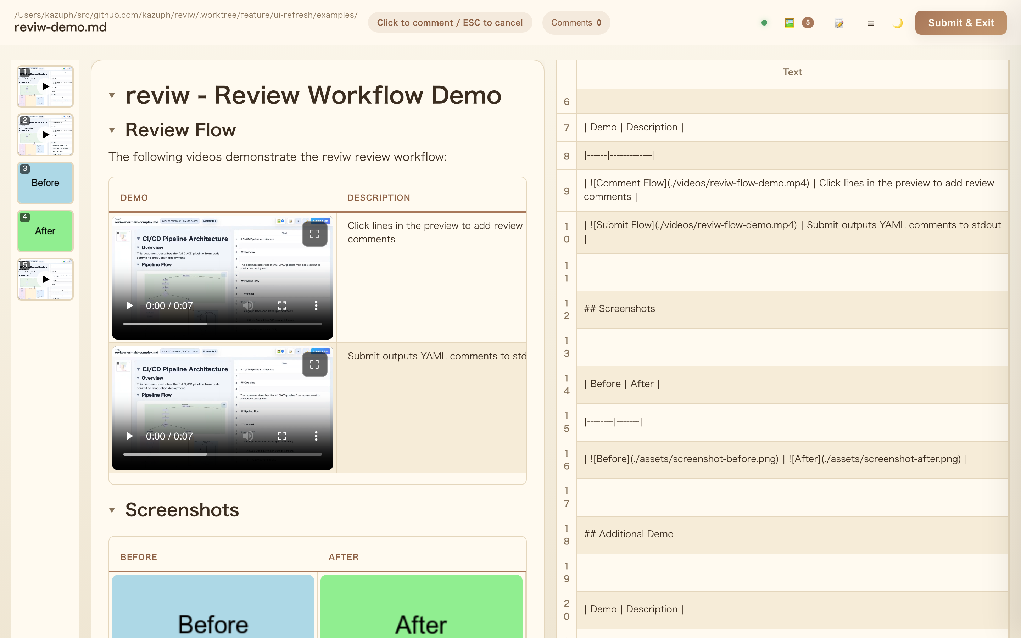The width and height of the screenshot is (1021, 638).
Task: Open more options on the second video
Action: click(x=316, y=436)
